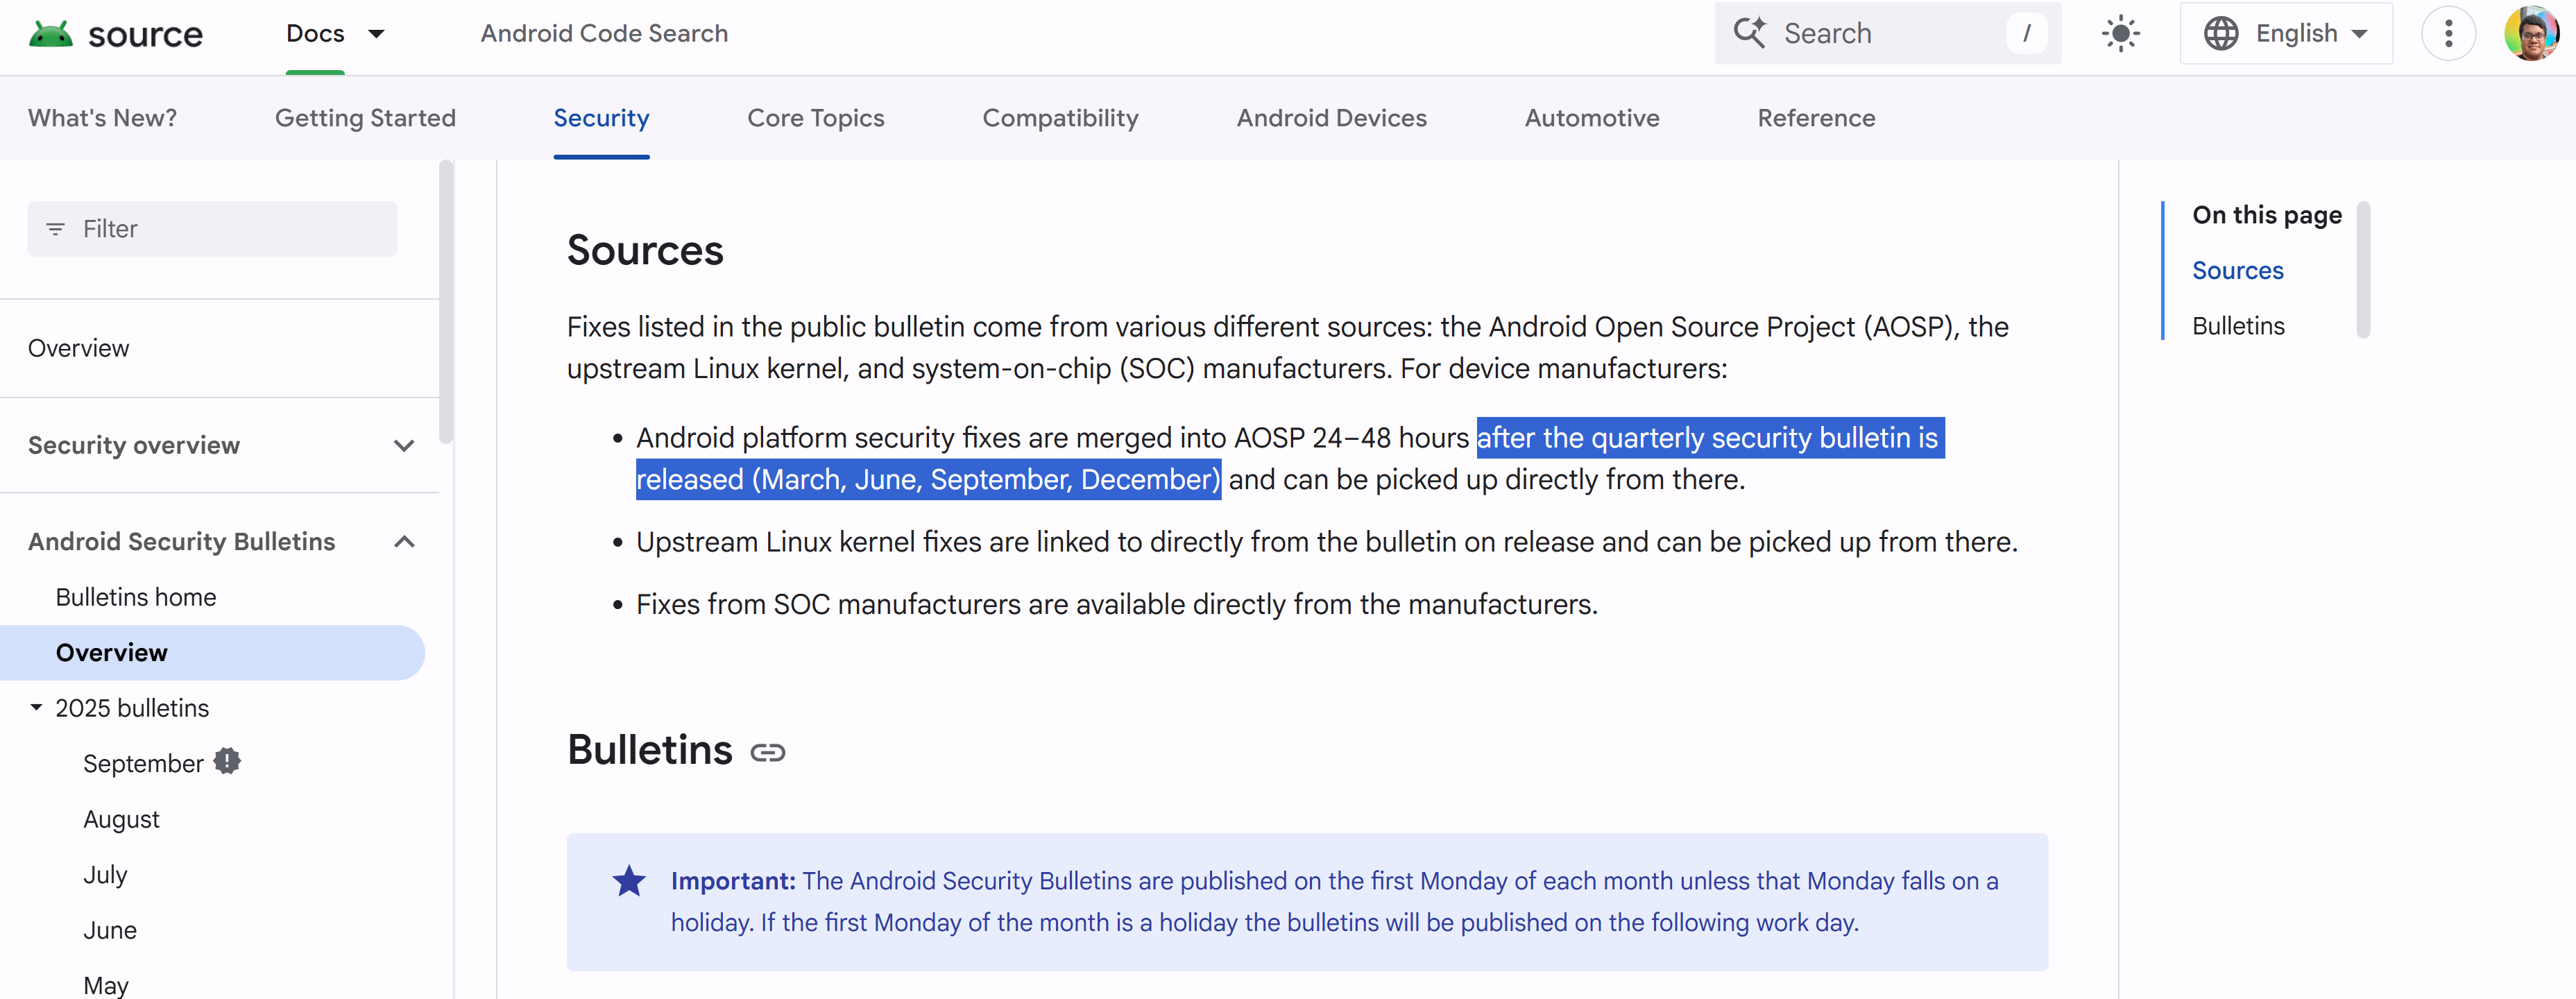Toggle the light/dark theme sun icon

2120,34
